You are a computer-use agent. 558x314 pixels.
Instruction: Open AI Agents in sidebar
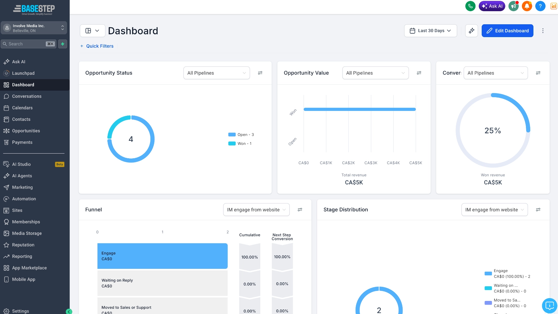click(x=35, y=176)
